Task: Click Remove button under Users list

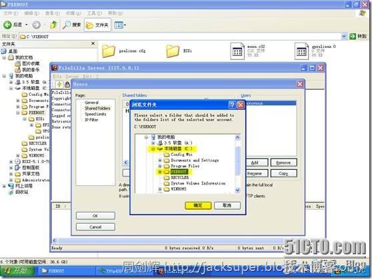Action: click(x=283, y=162)
